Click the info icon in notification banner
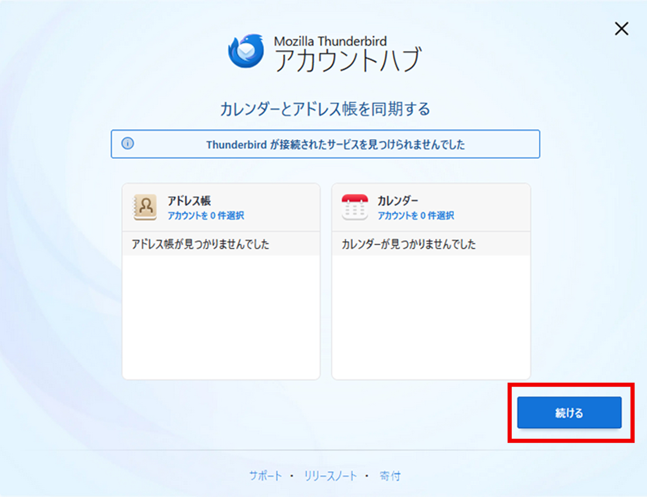Screen dimensions: 647x497 click(x=128, y=144)
